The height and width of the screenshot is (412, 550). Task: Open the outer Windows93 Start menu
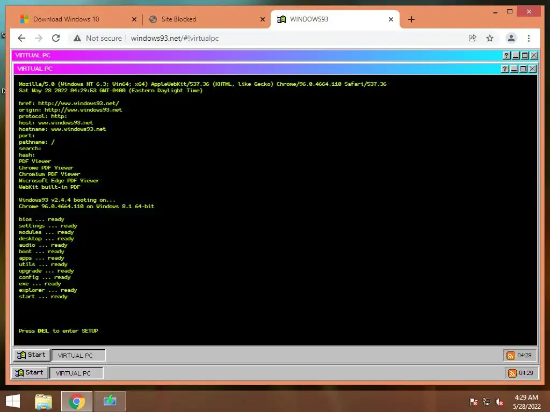click(30, 373)
